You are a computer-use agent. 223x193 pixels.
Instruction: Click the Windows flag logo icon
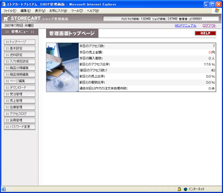pos(217,11)
